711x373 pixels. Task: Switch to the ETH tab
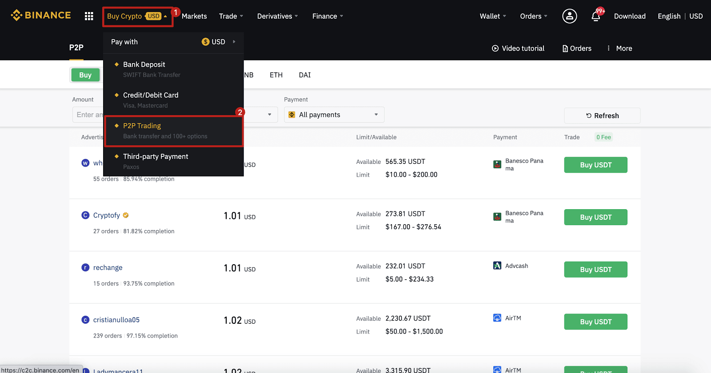click(276, 75)
